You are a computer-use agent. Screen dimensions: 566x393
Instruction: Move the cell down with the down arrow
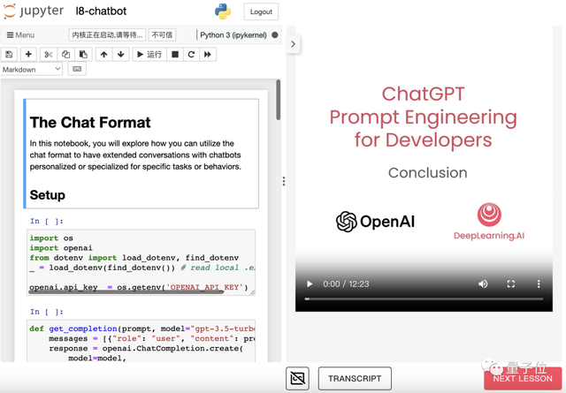pos(121,55)
